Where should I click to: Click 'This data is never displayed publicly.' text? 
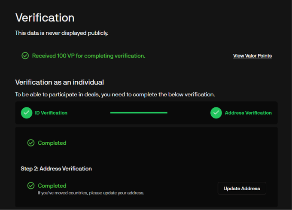[62, 33]
